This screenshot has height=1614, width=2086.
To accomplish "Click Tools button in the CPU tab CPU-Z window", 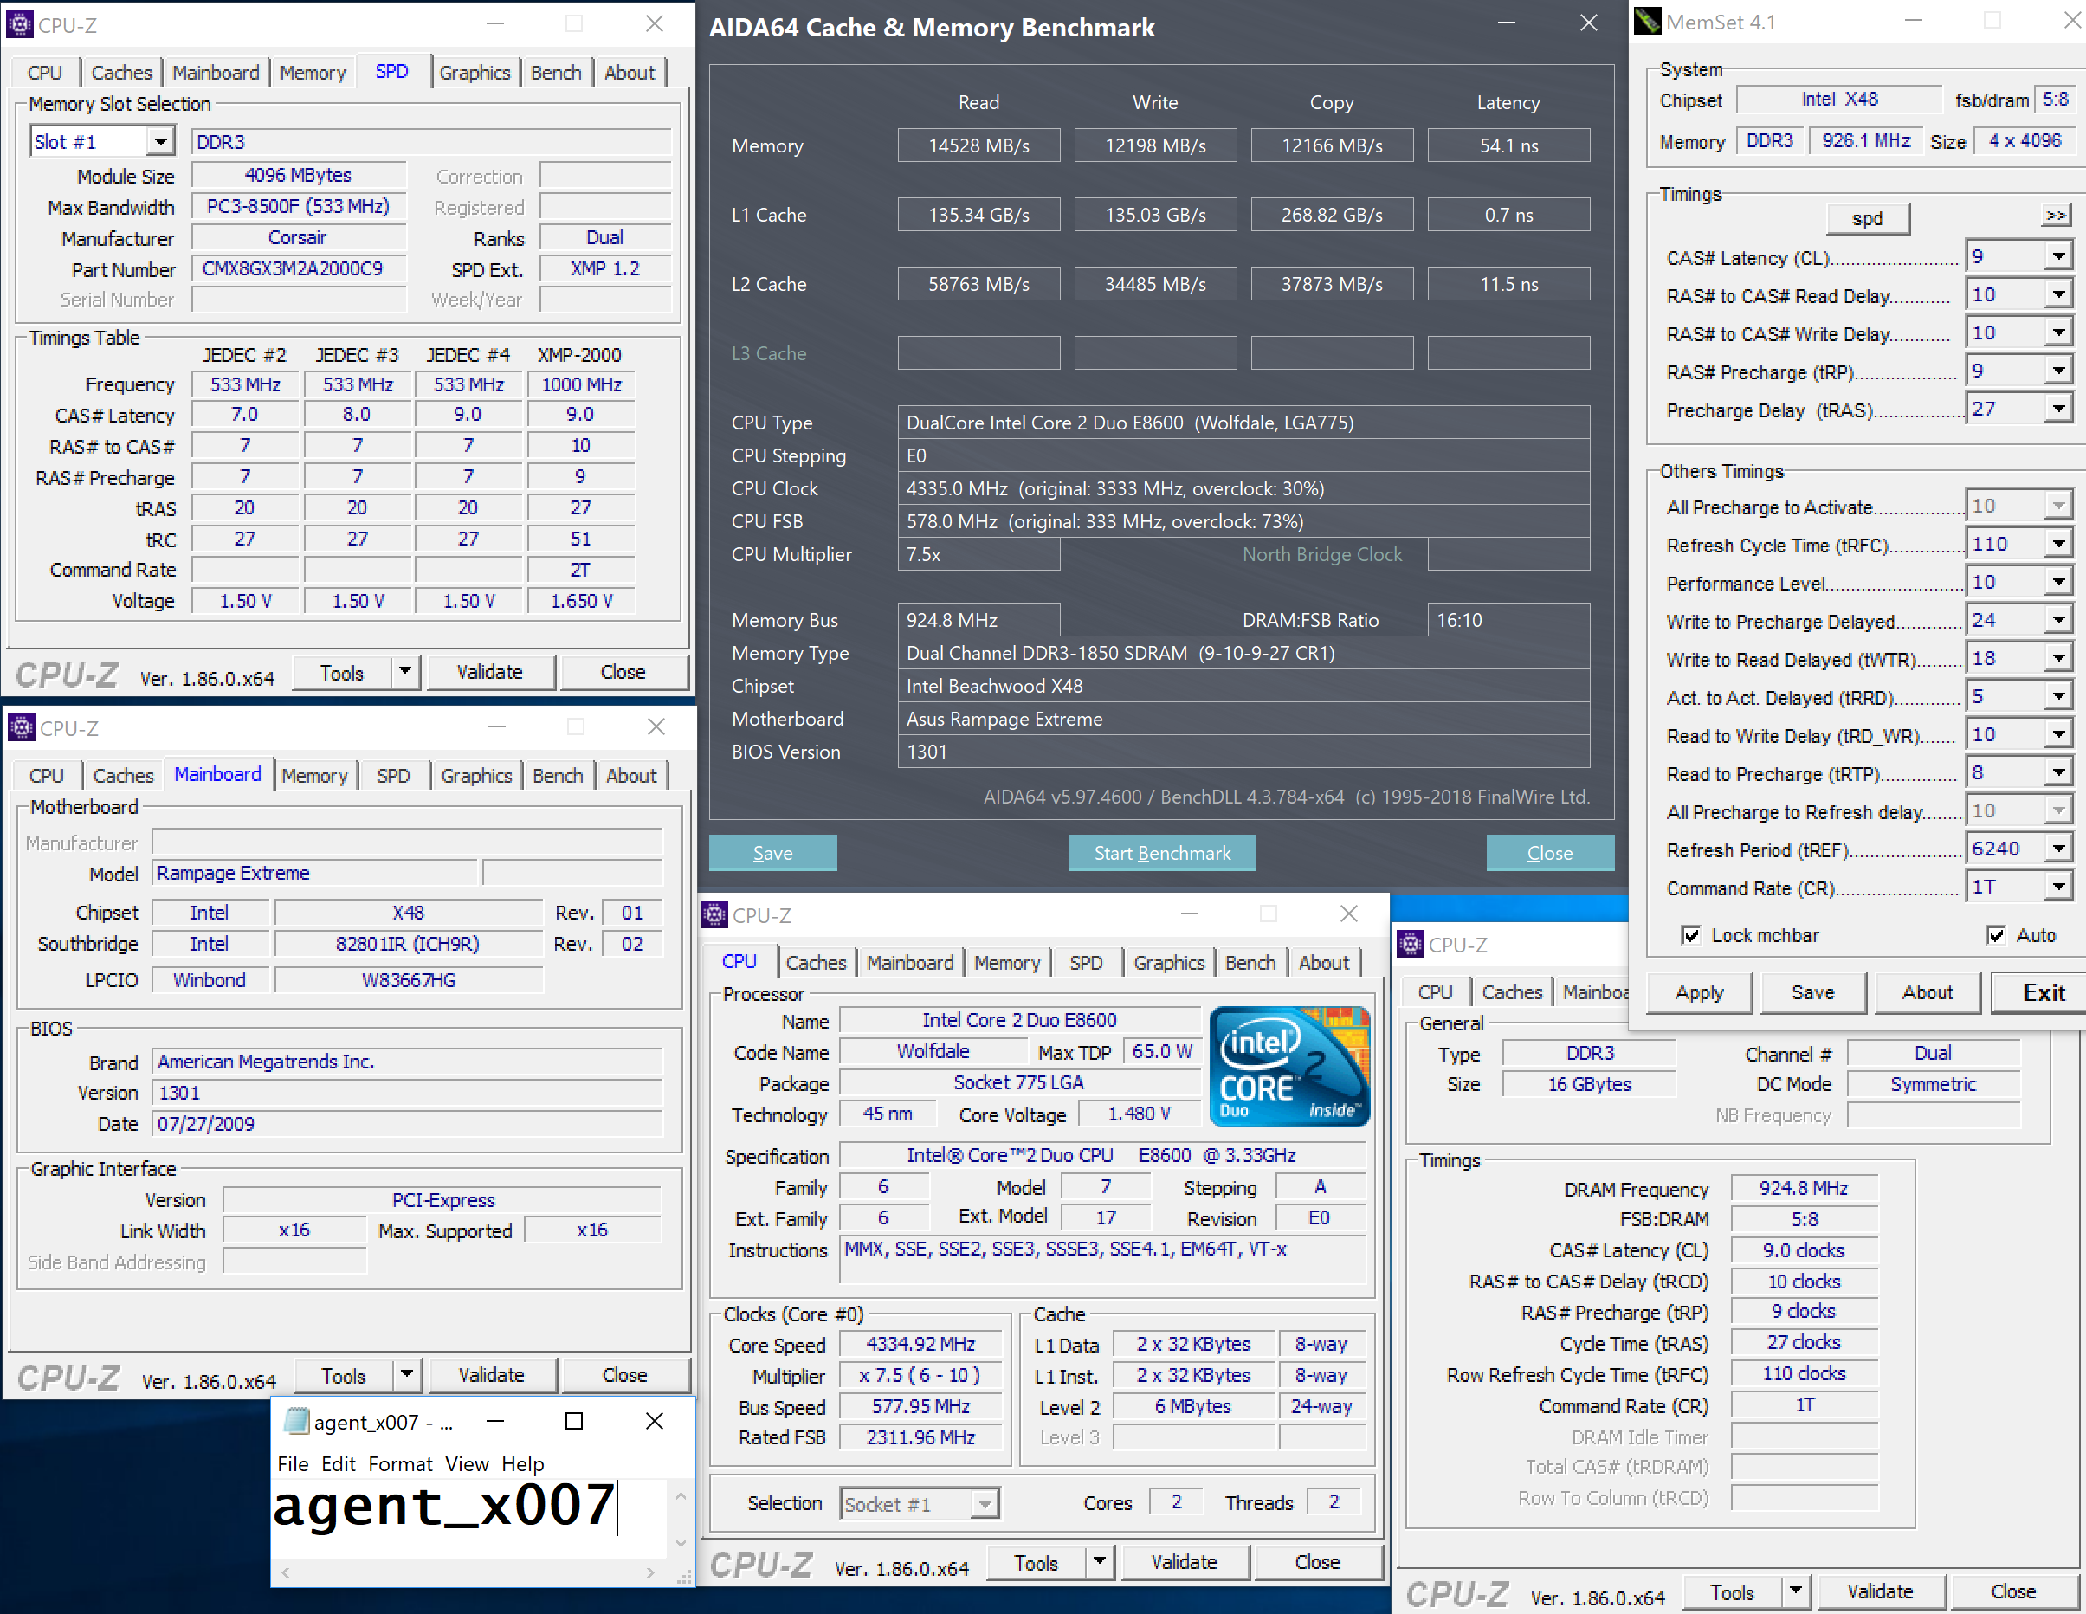I will coord(1037,1562).
